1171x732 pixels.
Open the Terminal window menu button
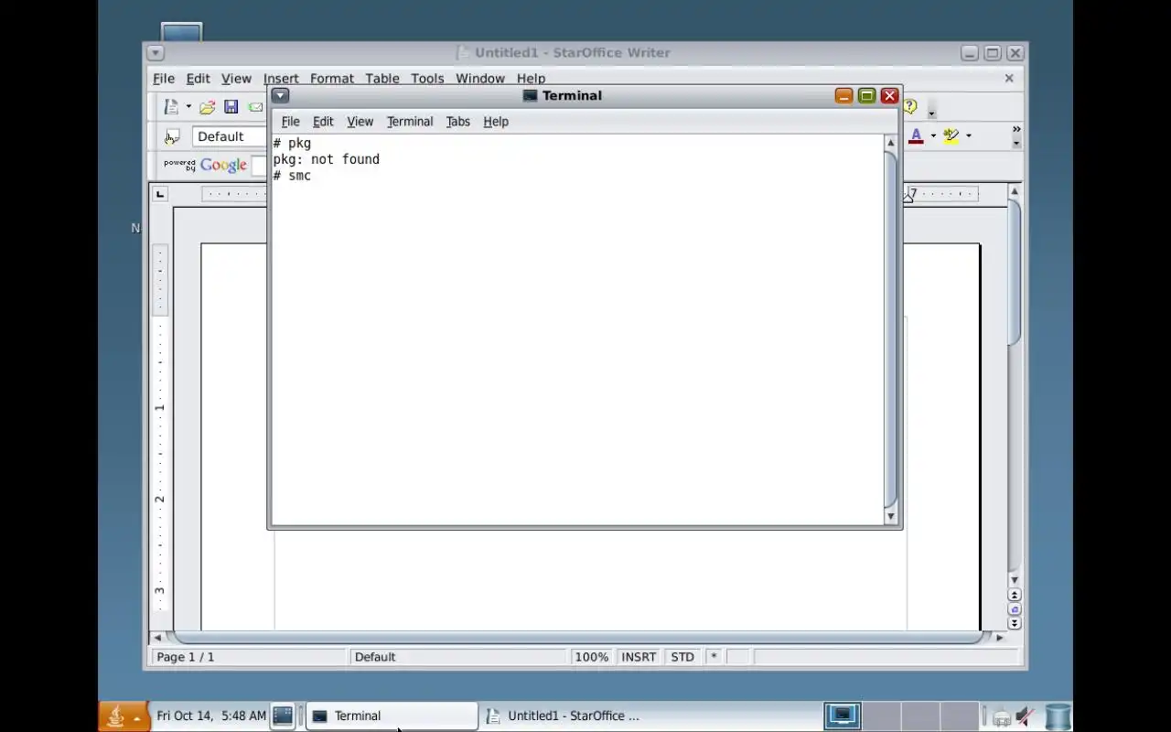tap(281, 95)
